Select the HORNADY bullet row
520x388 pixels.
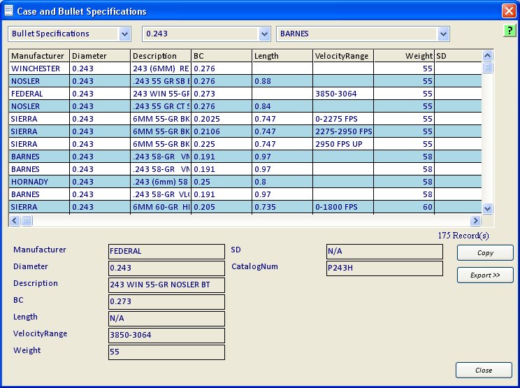(x=38, y=182)
